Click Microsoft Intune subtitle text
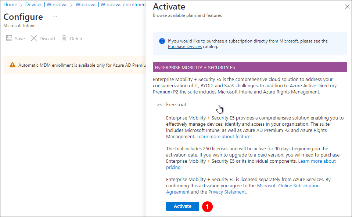The image size is (352, 217). pos(19,26)
